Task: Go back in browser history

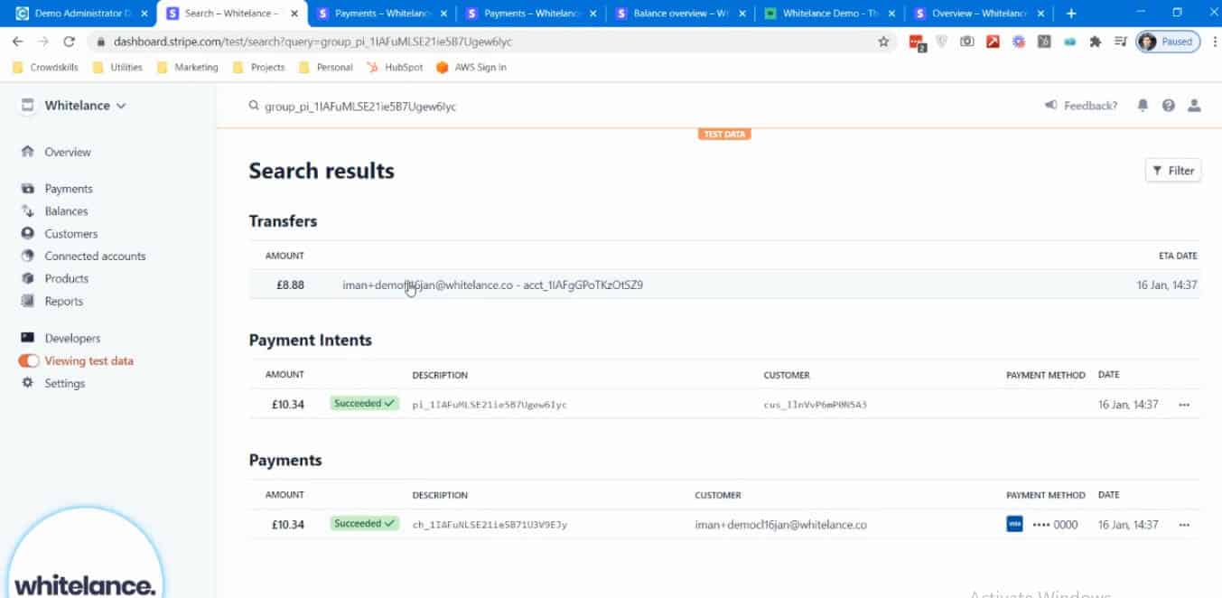Action: click(x=17, y=42)
